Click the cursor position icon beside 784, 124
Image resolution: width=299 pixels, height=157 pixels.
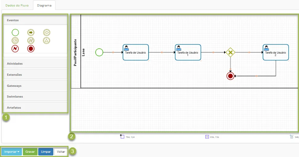click(x=122, y=136)
